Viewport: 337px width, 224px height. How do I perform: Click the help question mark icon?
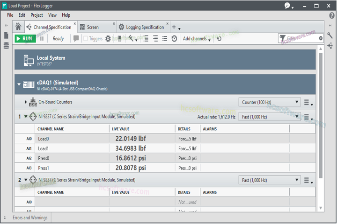click(x=332, y=15)
